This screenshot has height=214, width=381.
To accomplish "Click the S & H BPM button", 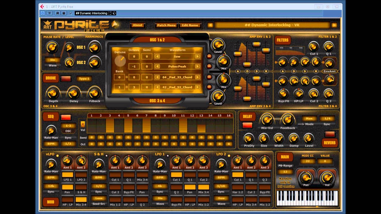I will (99, 177).
